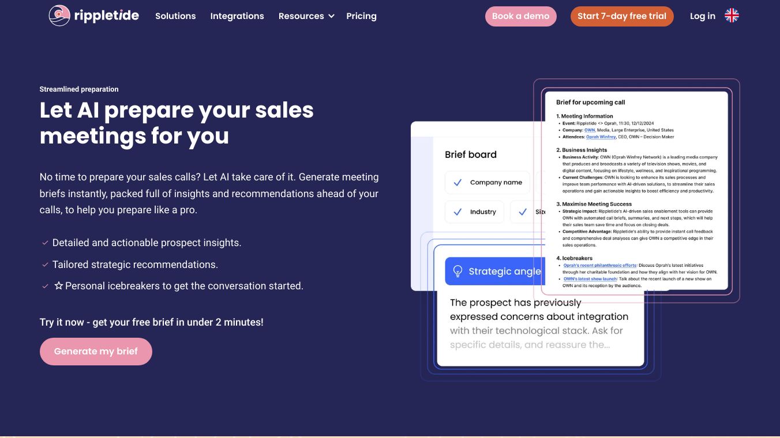The image size is (780, 438).
Task: Go to the Integrations page
Action: pyautogui.click(x=237, y=16)
